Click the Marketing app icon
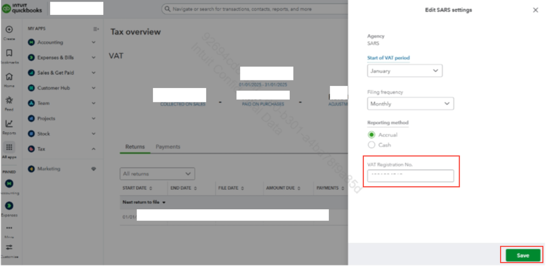546x267 pixels. point(31,169)
